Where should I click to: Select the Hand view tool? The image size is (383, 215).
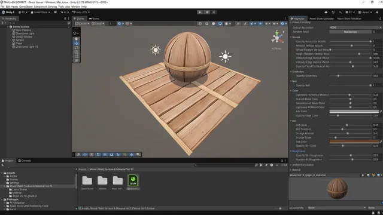pyautogui.click(x=76, y=39)
